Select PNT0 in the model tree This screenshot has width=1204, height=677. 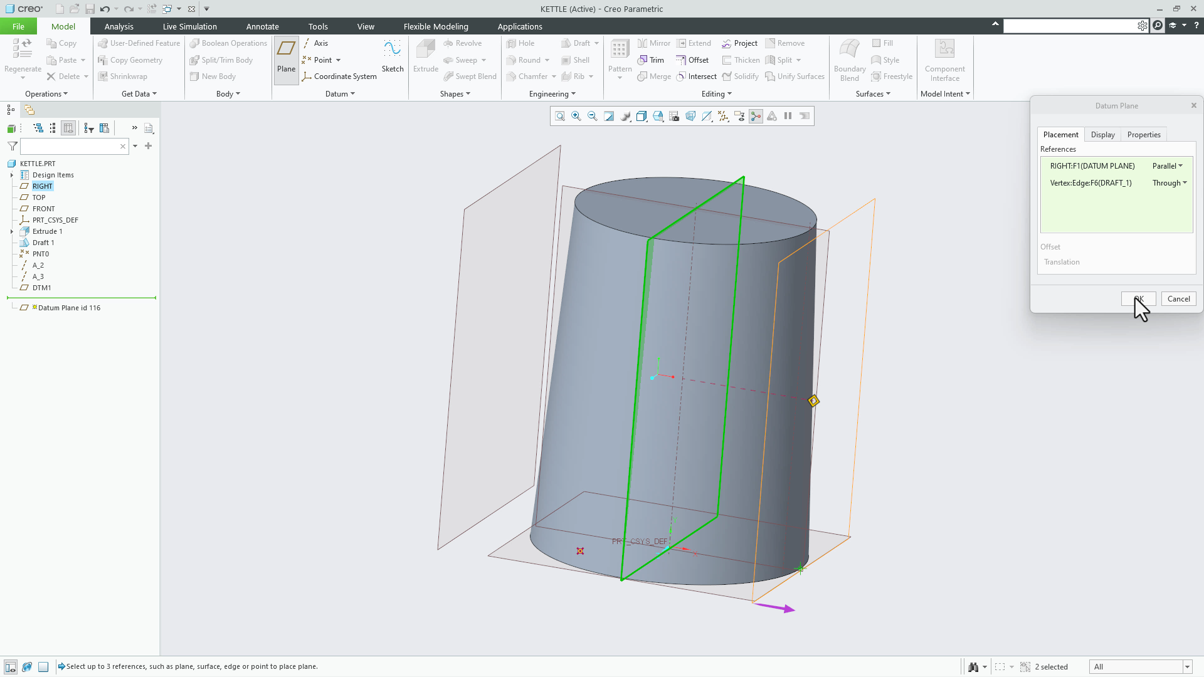[40, 254]
